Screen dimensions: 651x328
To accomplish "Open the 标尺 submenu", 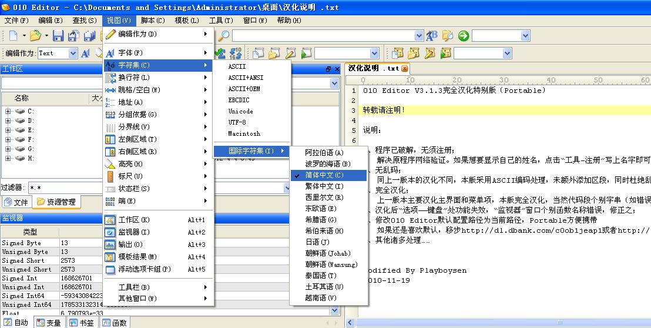I will click(x=158, y=176).
